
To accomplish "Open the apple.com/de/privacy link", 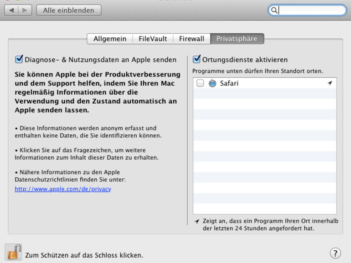I will (x=63, y=189).
